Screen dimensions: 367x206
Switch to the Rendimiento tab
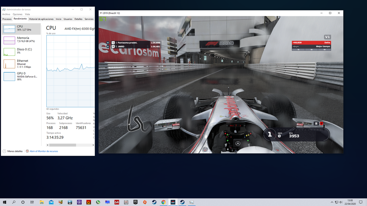click(20, 19)
